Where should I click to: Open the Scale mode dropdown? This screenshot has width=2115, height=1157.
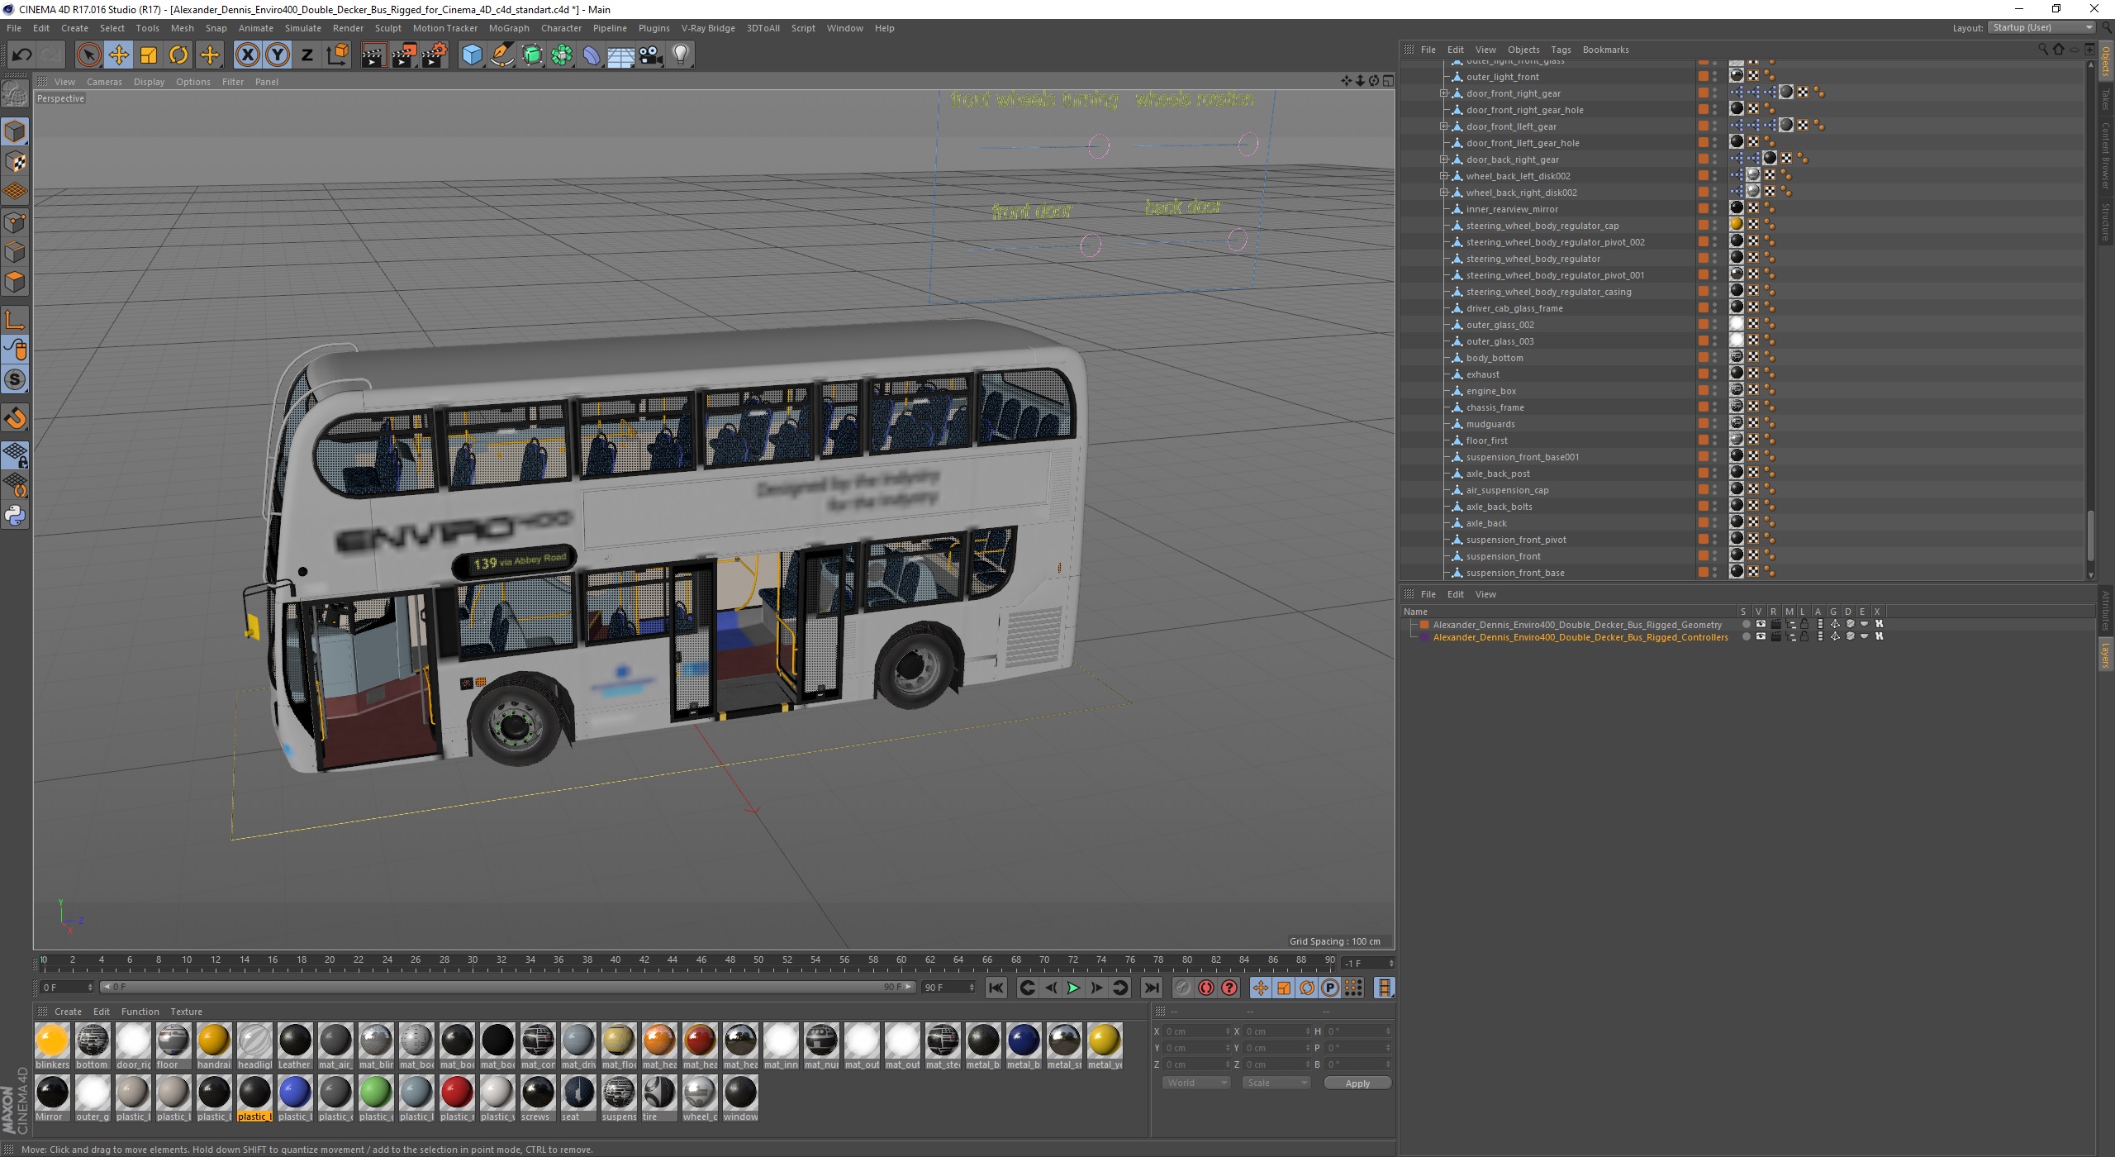point(1276,1083)
